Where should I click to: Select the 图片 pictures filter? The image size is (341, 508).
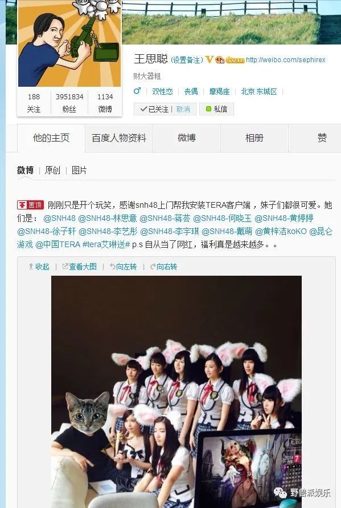tap(79, 170)
